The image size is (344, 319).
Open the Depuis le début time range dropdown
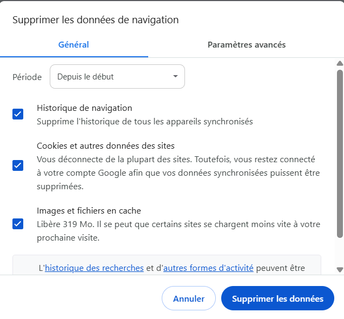pyautogui.click(x=117, y=77)
